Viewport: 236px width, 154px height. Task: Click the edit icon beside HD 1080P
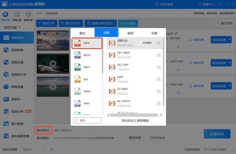(x=159, y=55)
